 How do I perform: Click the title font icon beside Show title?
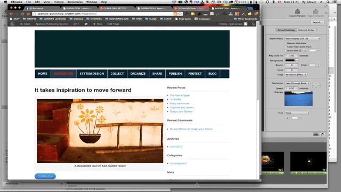[x=305, y=51]
